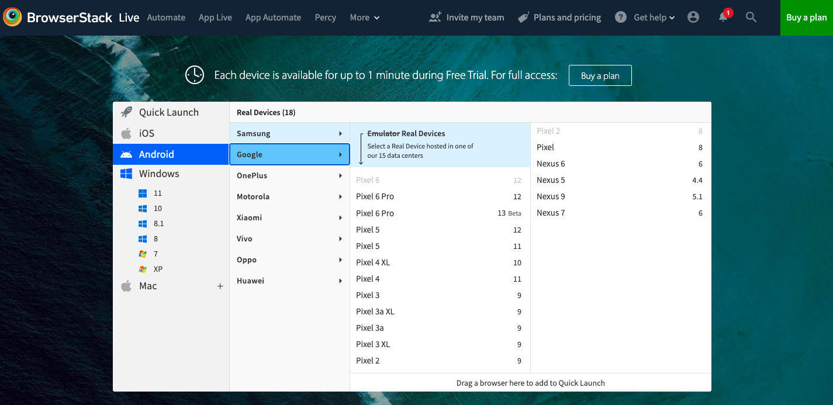833x405 pixels.
Task: Open the user account profile icon
Action: [x=693, y=18]
